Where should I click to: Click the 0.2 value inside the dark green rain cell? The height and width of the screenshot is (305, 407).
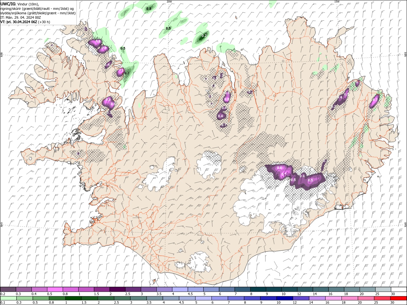[204, 36]
